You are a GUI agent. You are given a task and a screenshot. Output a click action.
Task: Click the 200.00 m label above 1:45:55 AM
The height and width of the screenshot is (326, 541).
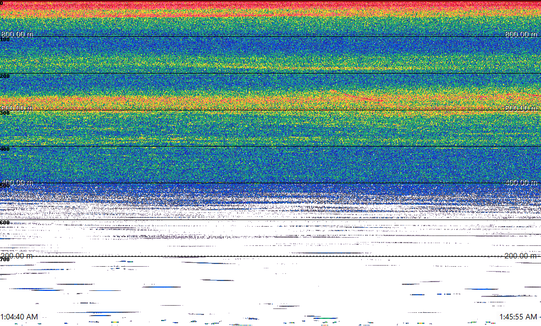click(x=521, y=256)
